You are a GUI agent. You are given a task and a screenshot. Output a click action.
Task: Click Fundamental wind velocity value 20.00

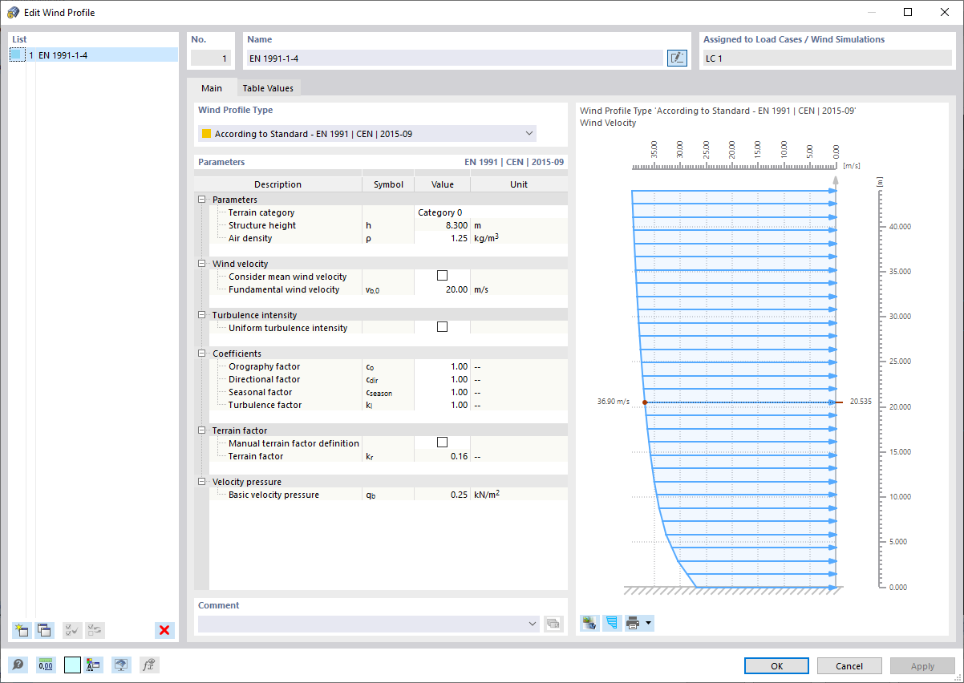coord(456,289)
